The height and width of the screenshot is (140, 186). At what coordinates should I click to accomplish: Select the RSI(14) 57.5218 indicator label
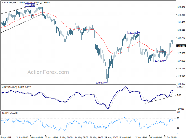(10, 113)
